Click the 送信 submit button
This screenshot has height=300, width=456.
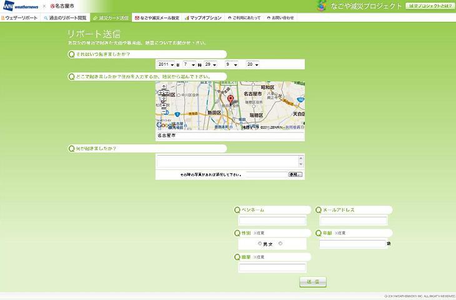tap(313, 282)
